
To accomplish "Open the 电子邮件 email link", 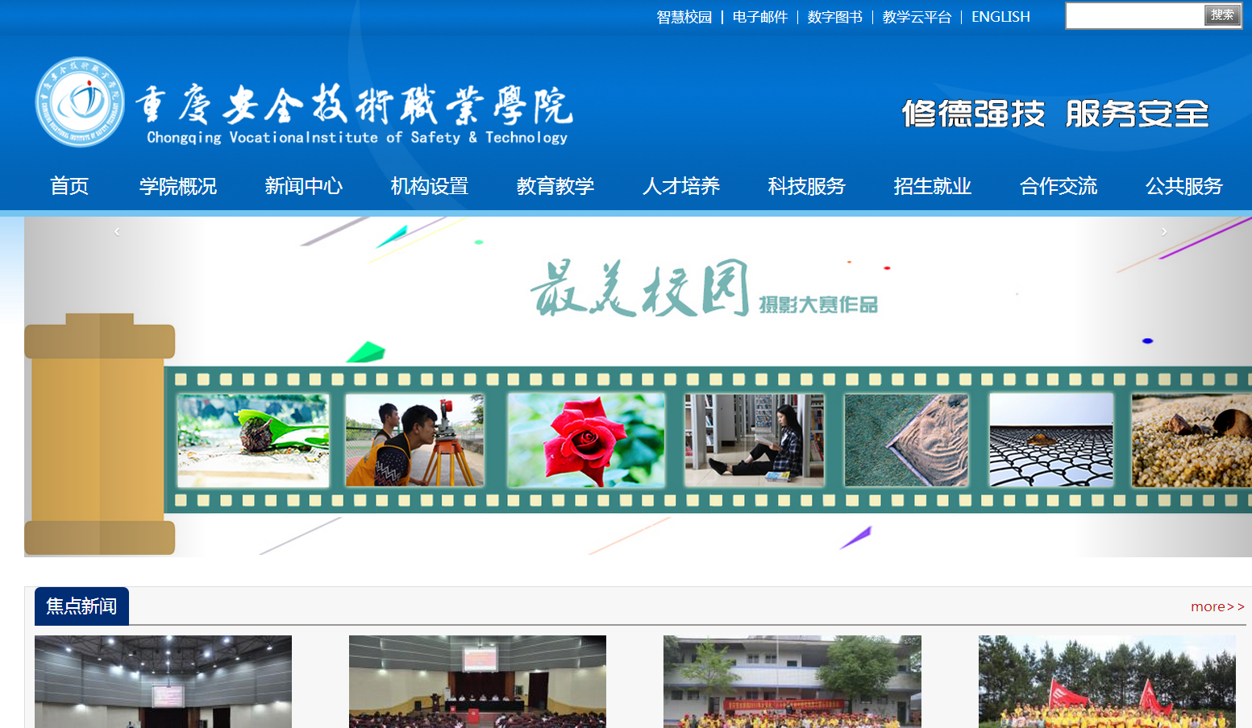I will point(759,17).
